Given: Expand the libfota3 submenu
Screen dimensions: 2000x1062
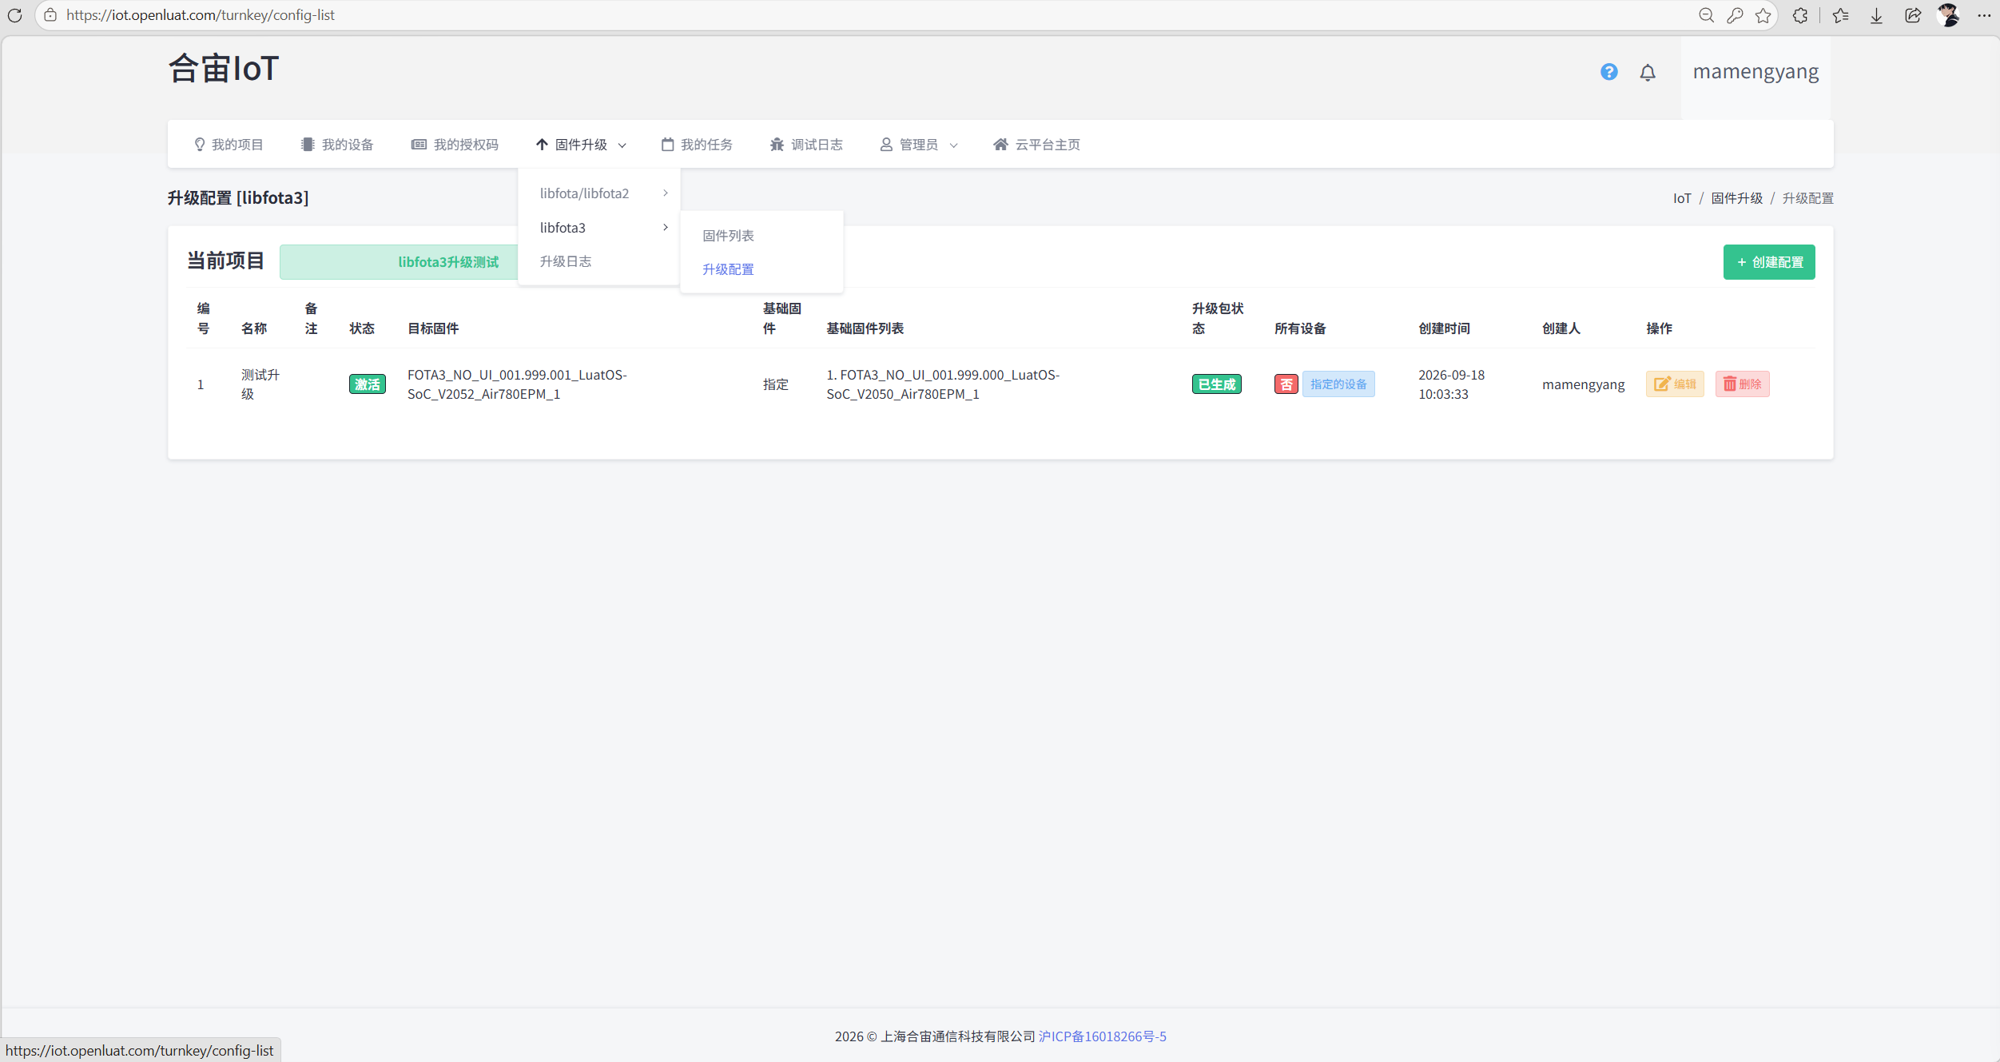Looking at the screenshot, I should click(x=599, y=228).
